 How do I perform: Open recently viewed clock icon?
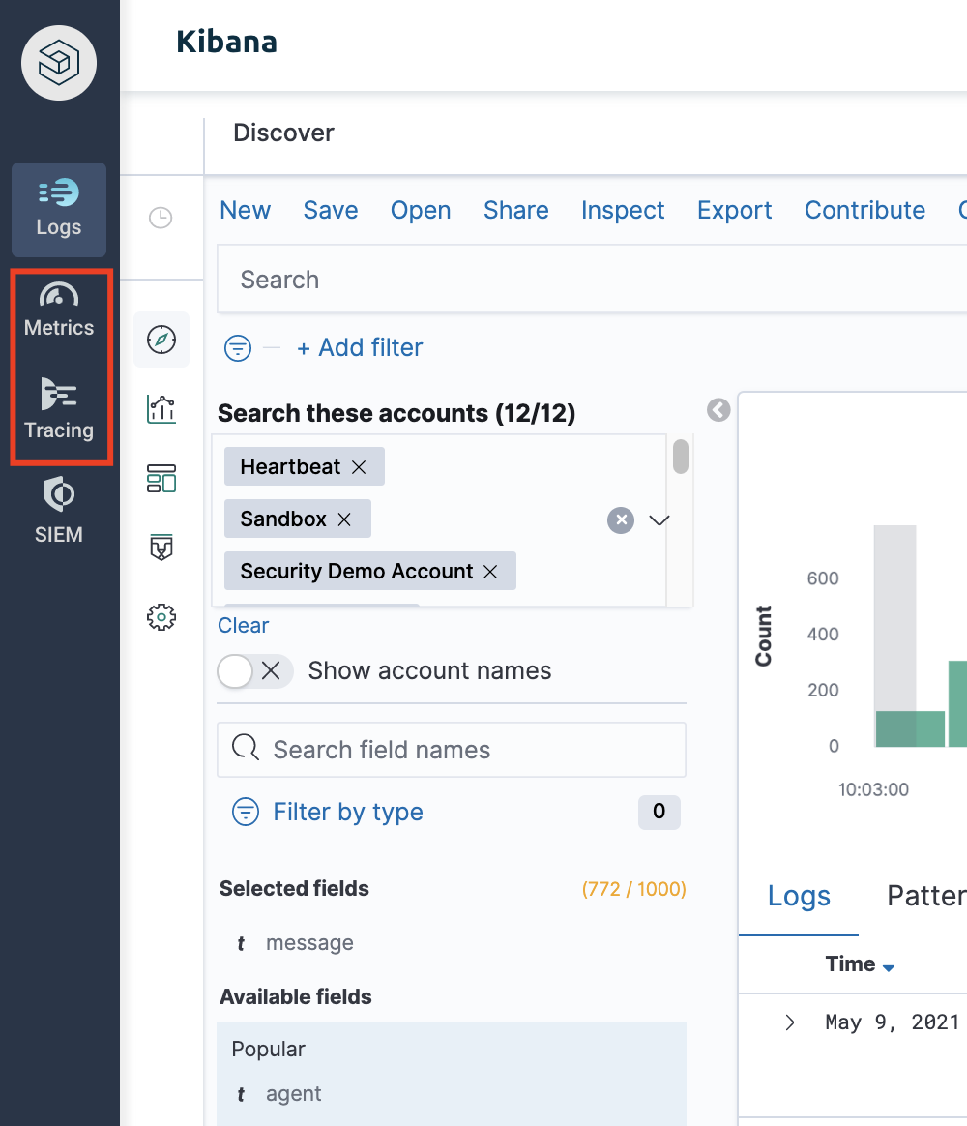coord(161,218)
